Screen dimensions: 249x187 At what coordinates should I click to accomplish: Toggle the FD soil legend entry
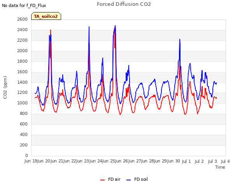click(x=137, y=179)
